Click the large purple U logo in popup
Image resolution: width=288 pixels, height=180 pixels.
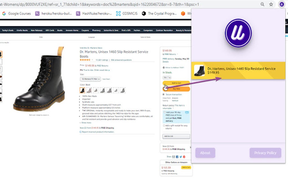[x=238, y=33]
